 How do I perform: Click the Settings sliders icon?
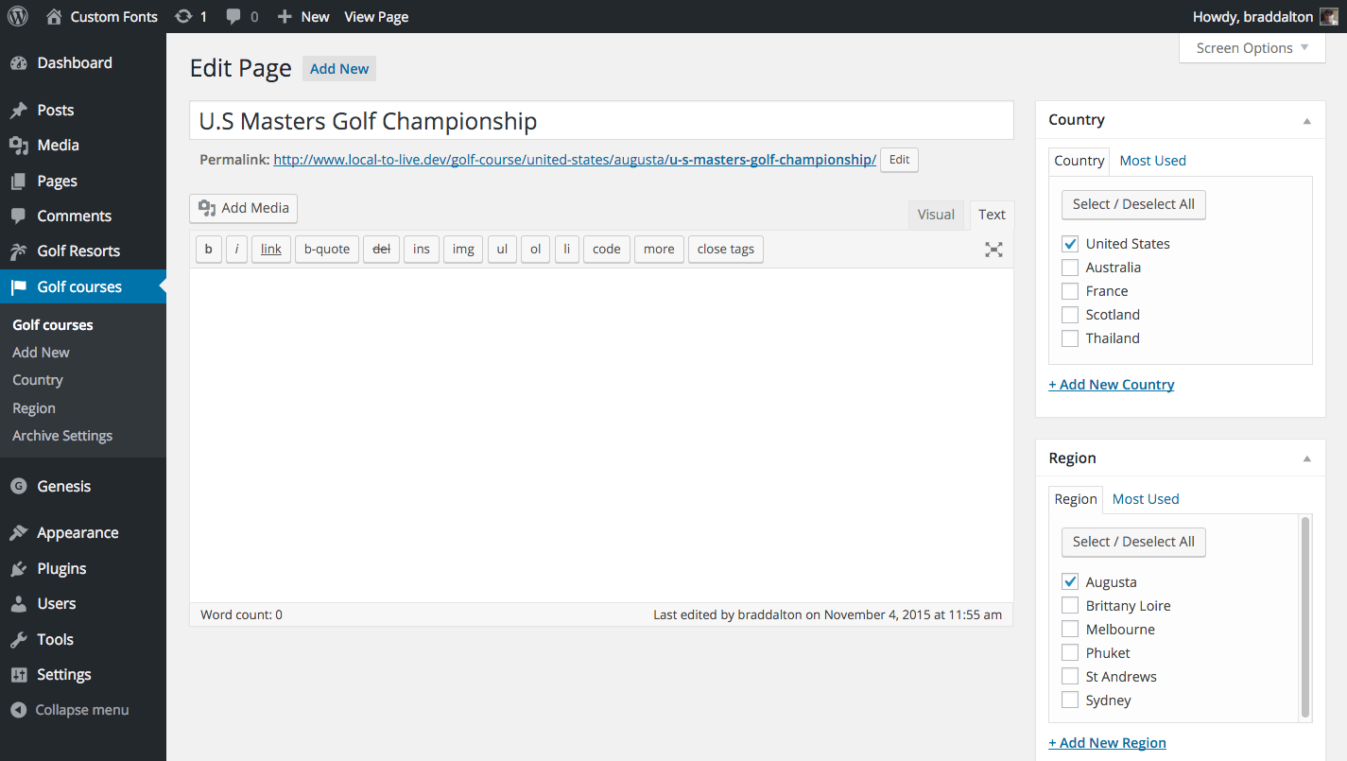18,675
